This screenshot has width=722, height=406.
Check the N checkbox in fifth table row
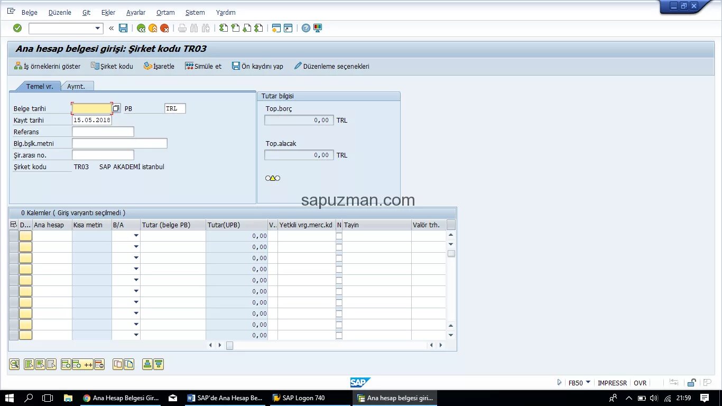pos(339,280)
